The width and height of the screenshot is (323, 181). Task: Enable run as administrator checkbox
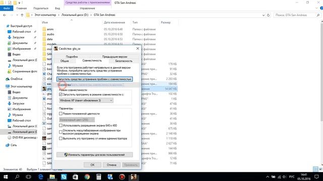[61, 139]
